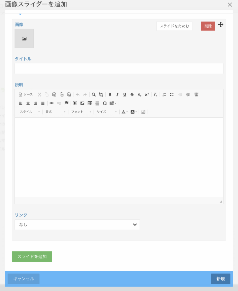Click the green スライドを追加 button
The image size is (238, 291).
point(32,257)
